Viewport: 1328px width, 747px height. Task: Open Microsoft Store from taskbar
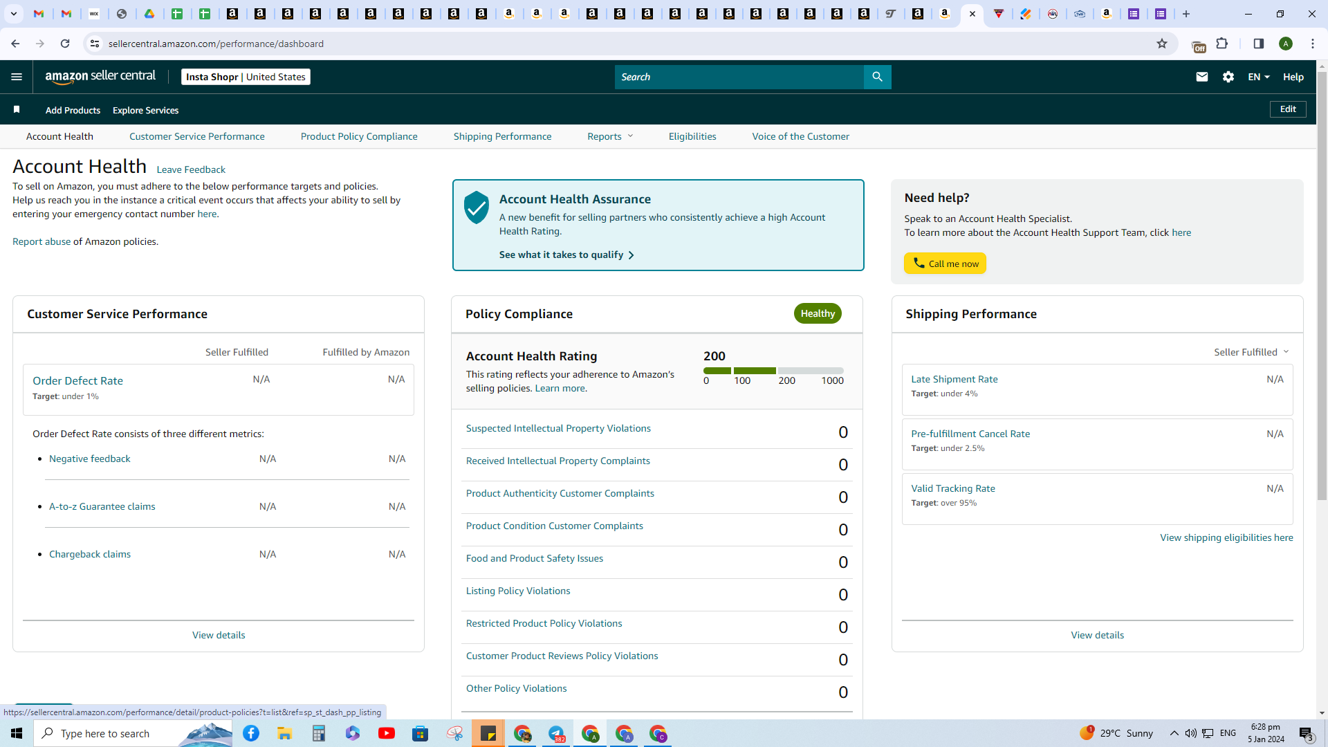coord(421,733)
